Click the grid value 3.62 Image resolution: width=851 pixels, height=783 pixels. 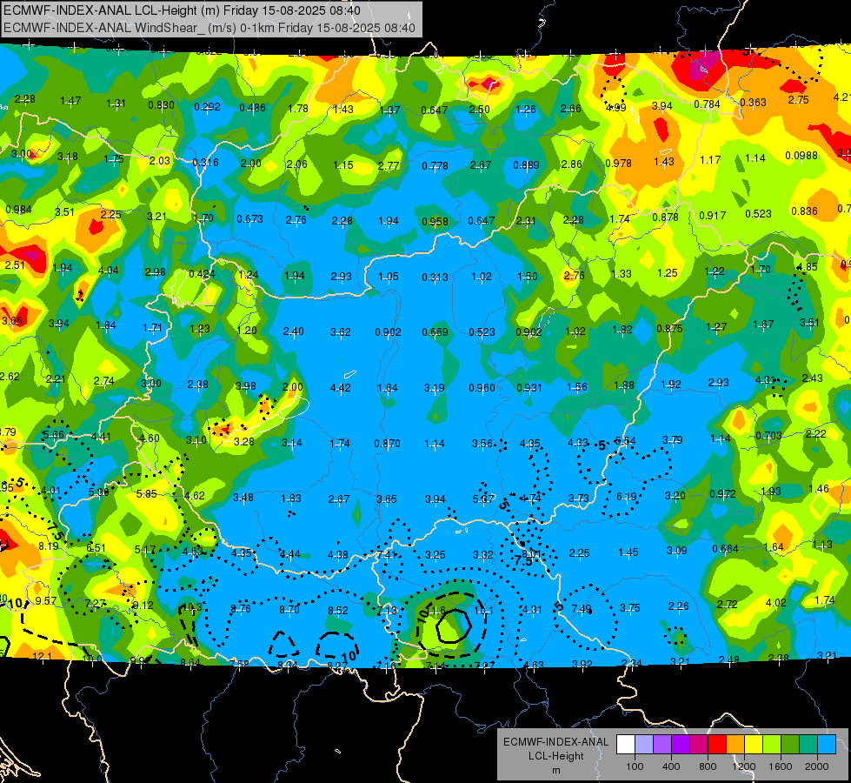(x=340, y=331)
